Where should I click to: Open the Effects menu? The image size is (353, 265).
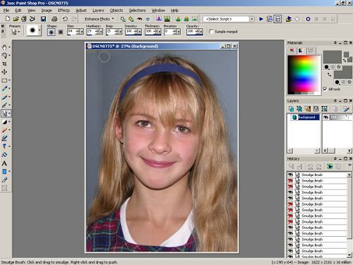coord(64,11)
